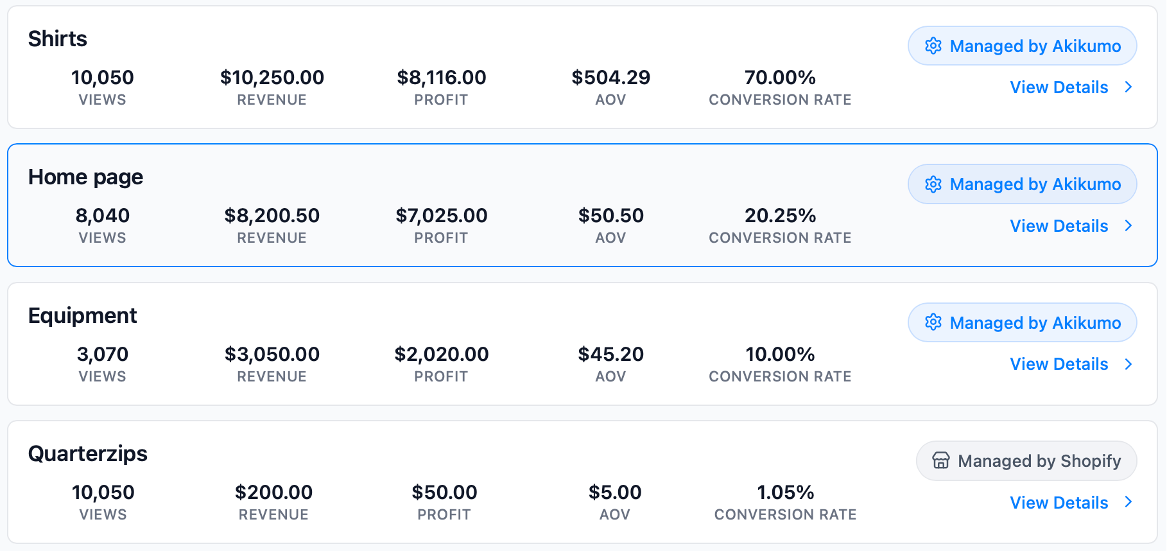Select the Quarterzips card title
1167x551 pixels.
click(x=88, y=454)
